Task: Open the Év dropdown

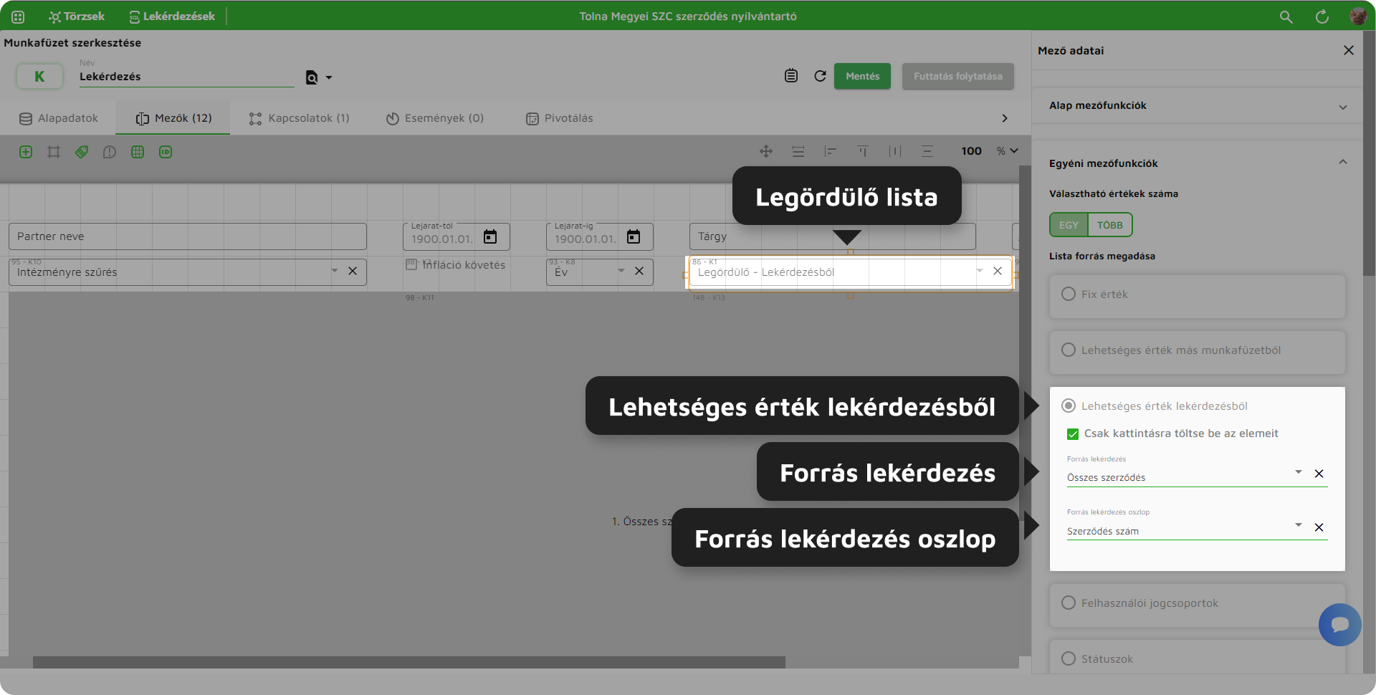Action: point(621,271)
